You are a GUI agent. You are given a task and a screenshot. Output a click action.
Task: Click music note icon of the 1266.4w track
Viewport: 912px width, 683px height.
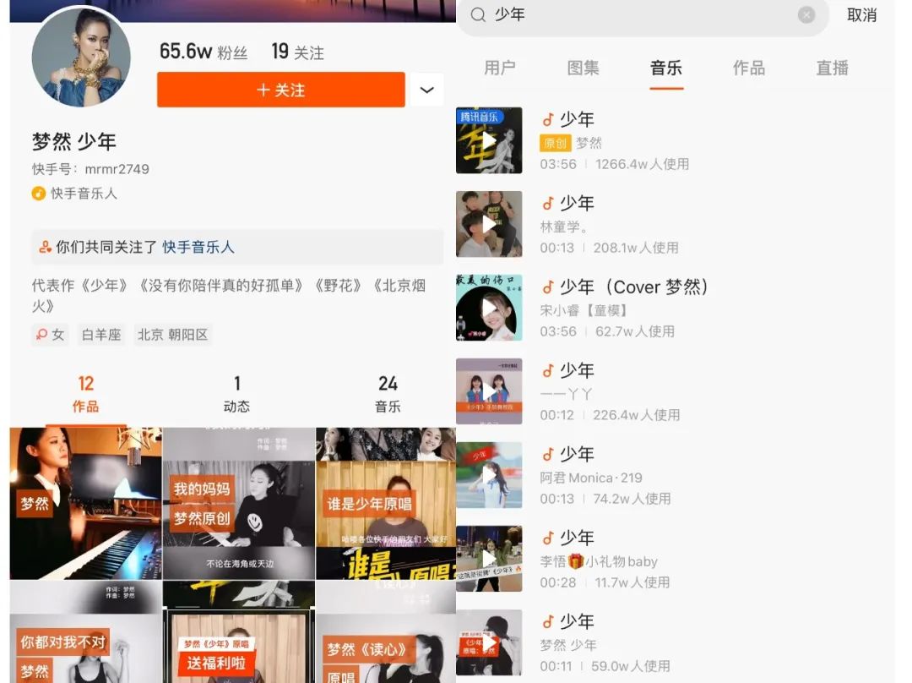[547, 120]
